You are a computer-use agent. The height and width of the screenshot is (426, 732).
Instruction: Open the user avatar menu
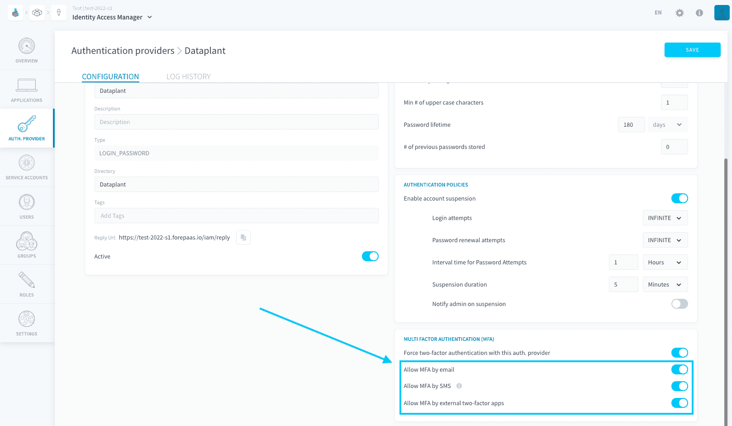pos(722,13)
